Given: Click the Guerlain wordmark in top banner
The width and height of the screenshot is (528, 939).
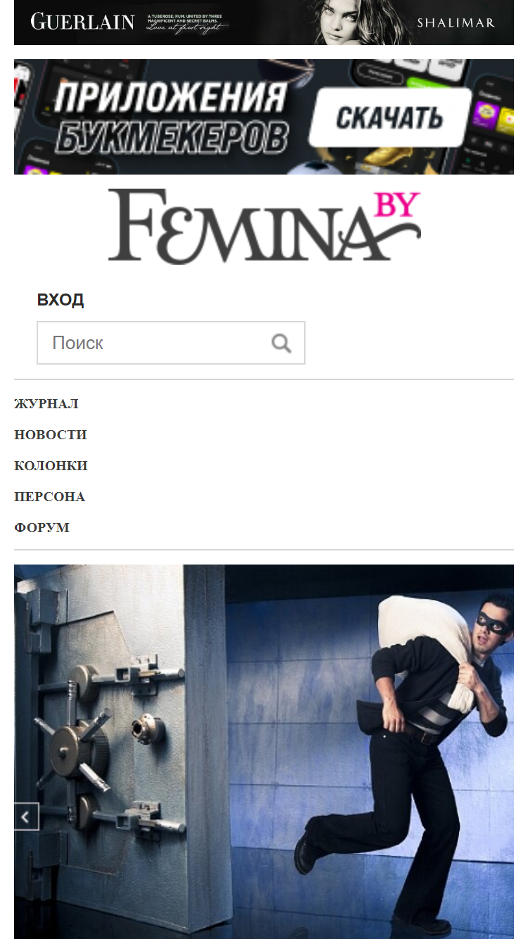Looking at the screenshot, I should (x=82, y=22).
